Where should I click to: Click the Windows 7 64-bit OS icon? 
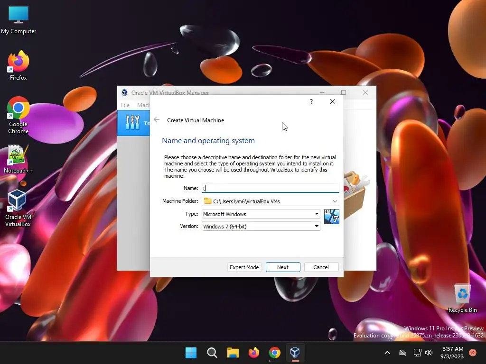pos(331,216)
